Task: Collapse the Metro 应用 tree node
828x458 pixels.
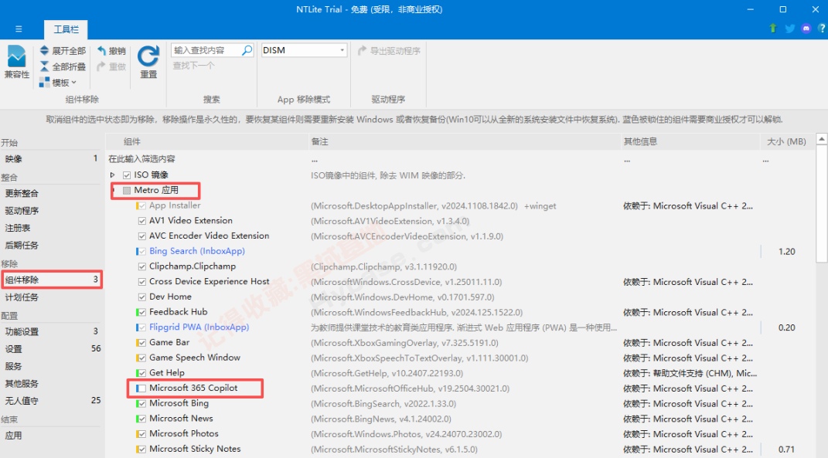Action: coord(113,190)
